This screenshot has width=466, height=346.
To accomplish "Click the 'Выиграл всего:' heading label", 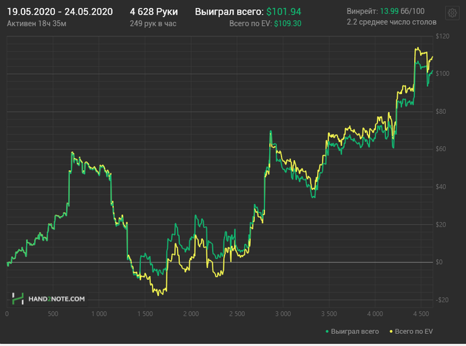I will (229, 12).
